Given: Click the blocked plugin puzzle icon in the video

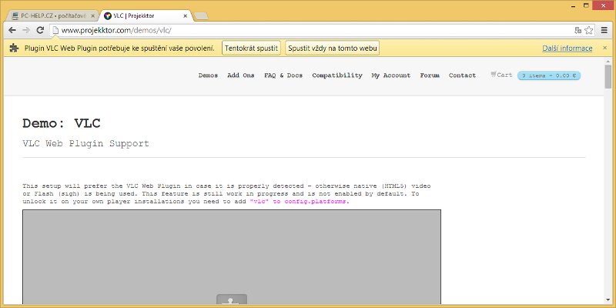Looking at the screenshot, I should click(232, 301).
